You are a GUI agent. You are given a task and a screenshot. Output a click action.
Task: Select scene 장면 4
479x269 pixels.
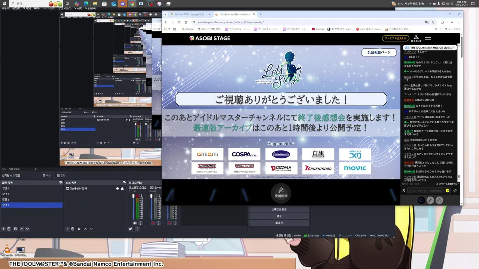click(31, 188)
